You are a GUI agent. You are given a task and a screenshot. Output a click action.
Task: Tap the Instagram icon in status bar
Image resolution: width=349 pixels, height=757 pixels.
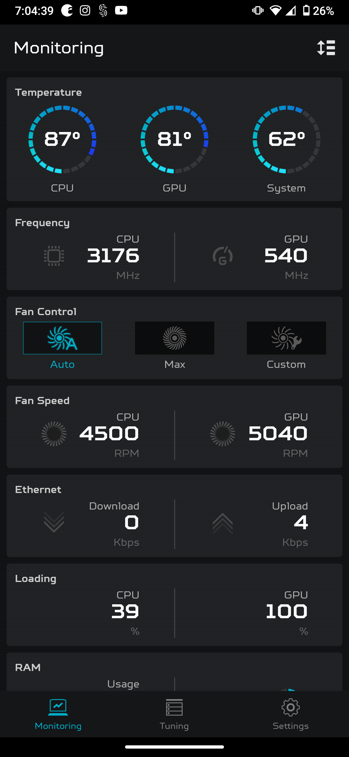pyautogui.click(x=85, y=11)
